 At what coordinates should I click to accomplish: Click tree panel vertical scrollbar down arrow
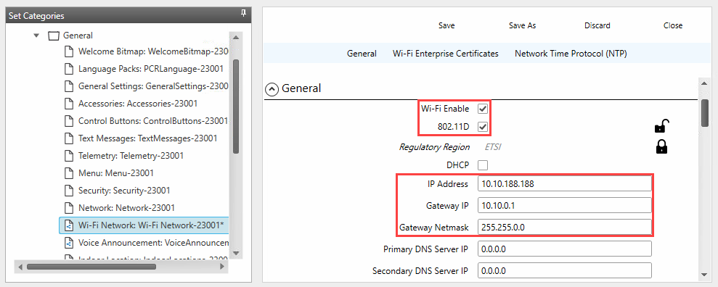point(236,253)
